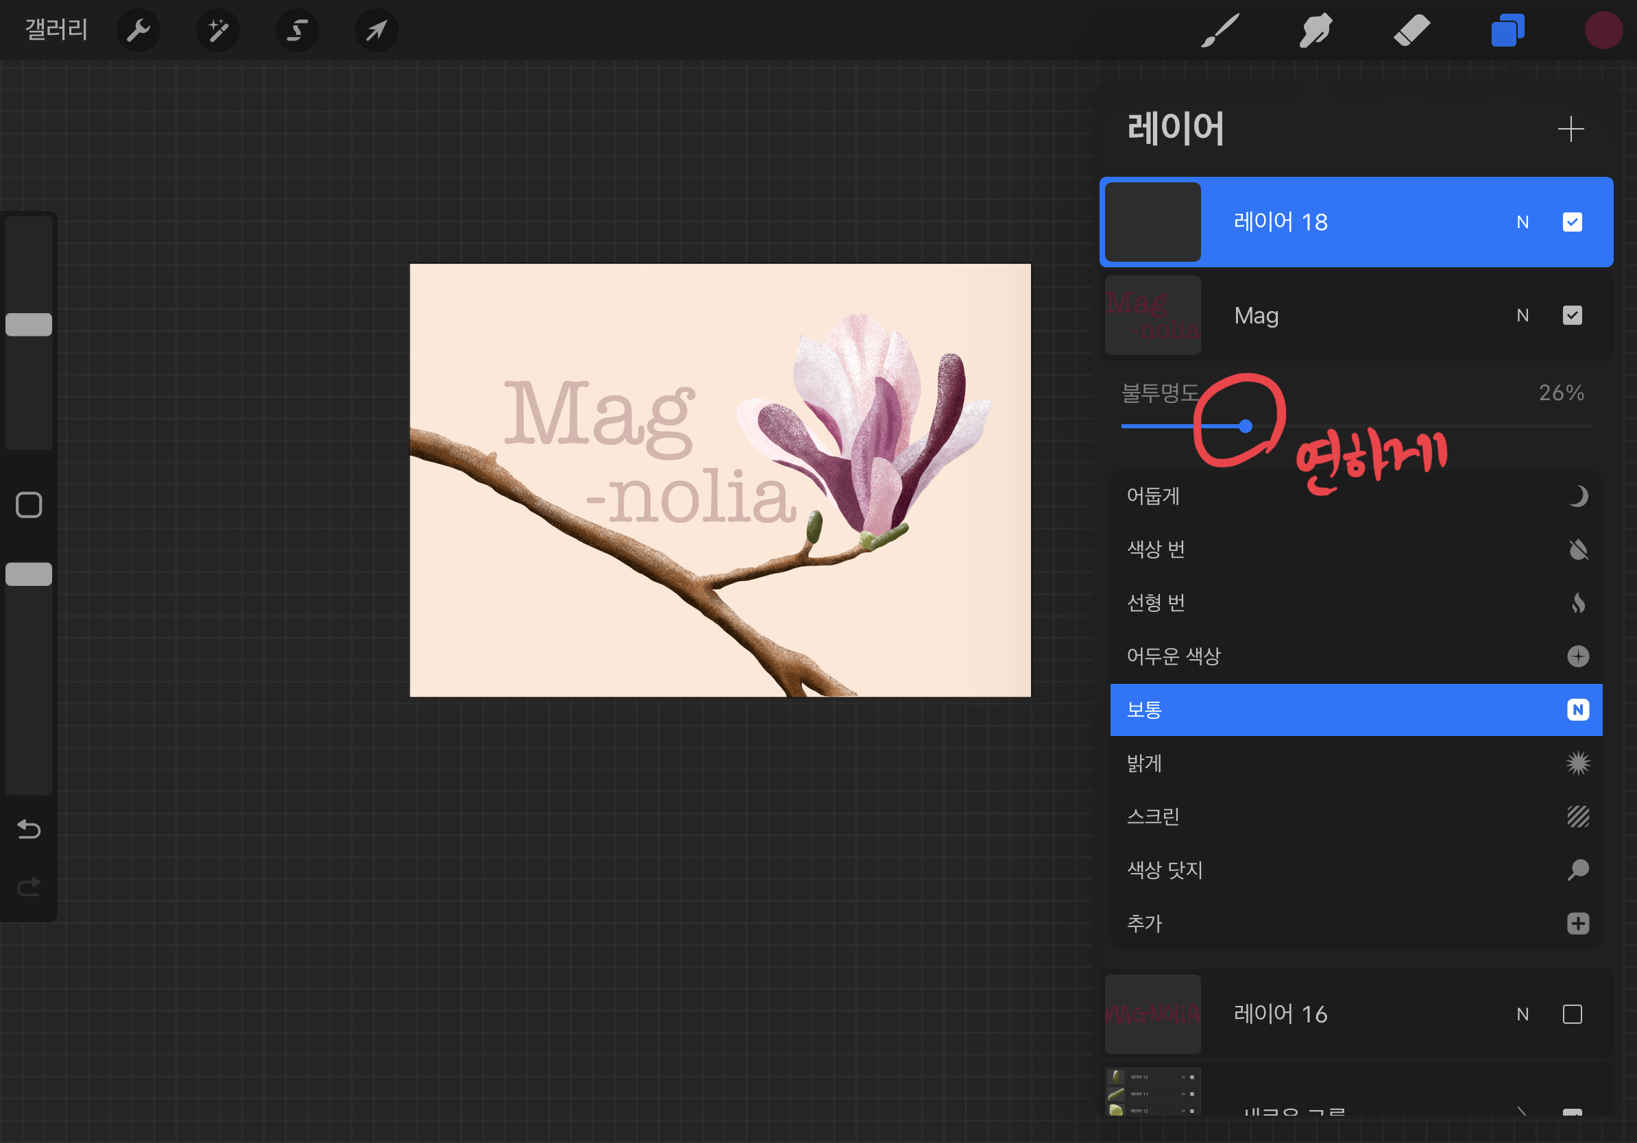Tap the undo arrow in sidebar

29,829
